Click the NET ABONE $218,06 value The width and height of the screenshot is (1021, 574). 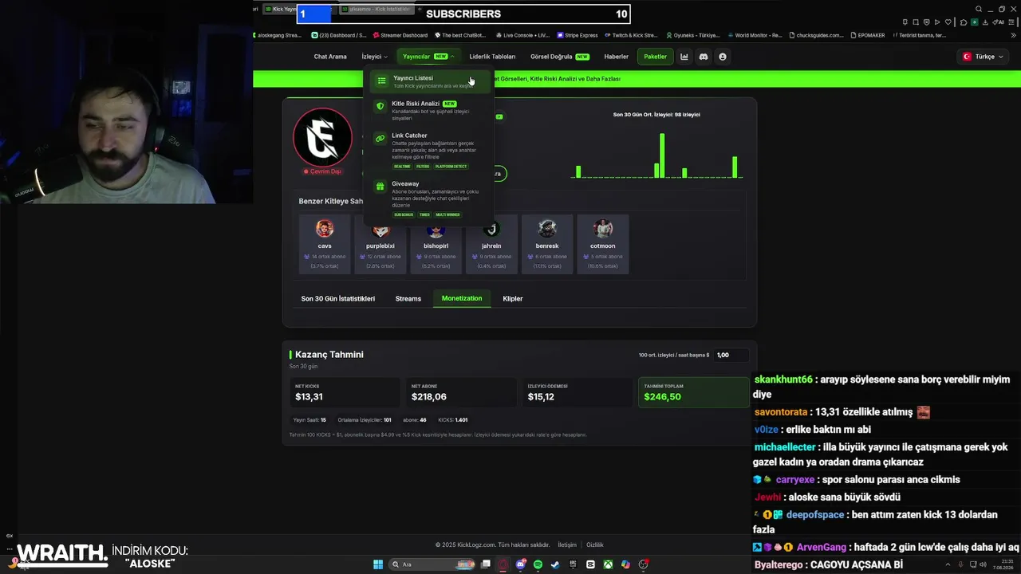click(429, 397)
